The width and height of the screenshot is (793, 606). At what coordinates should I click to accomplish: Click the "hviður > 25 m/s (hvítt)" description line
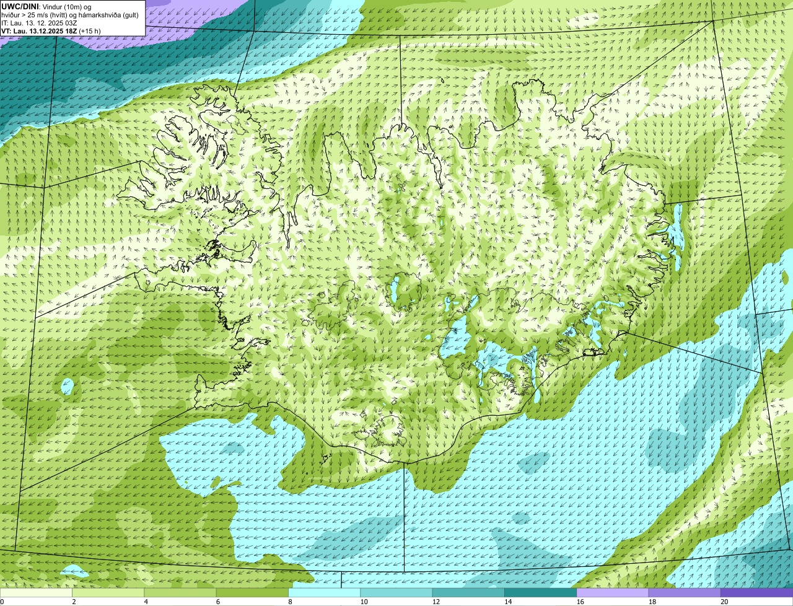70,15
